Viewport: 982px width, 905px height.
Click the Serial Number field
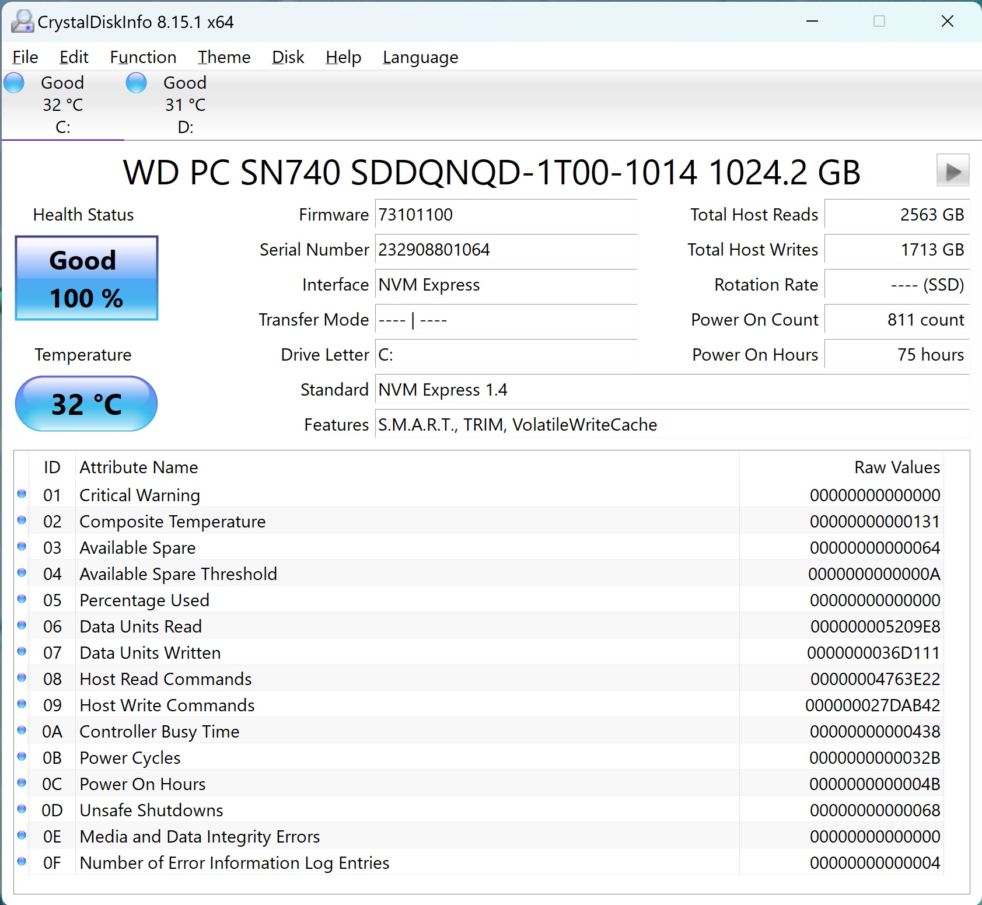coord(505,250)
